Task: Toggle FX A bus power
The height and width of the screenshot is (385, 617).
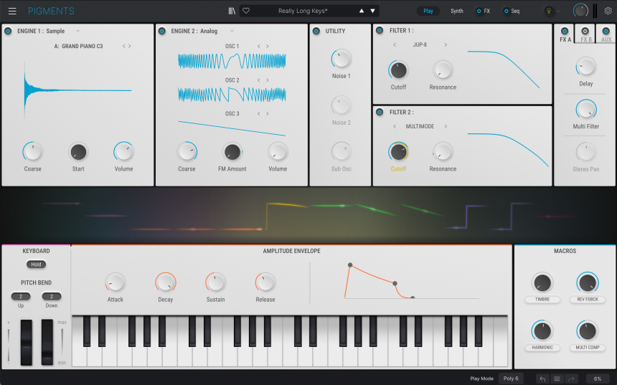Action: pos(565,31)
